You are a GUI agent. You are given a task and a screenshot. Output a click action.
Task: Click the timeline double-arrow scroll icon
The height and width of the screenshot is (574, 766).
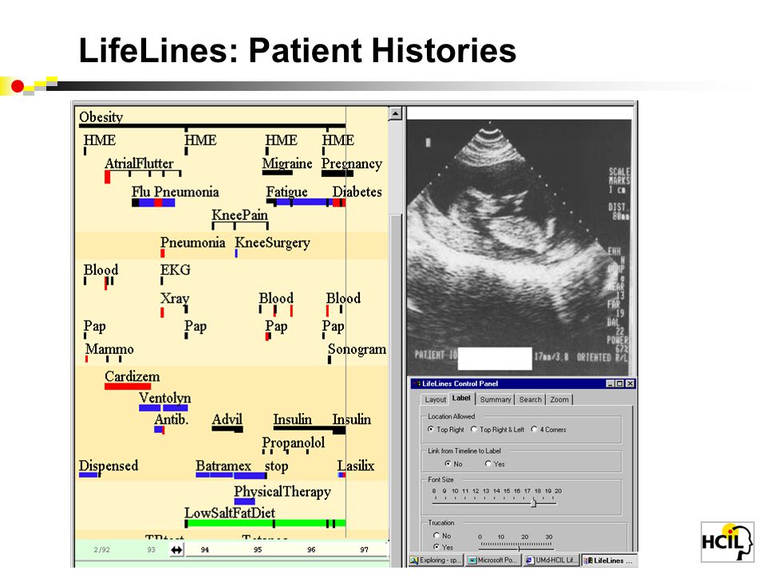click(x=176, y=549)
